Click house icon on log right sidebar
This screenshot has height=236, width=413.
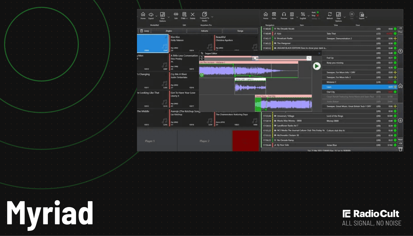point(400,86)
